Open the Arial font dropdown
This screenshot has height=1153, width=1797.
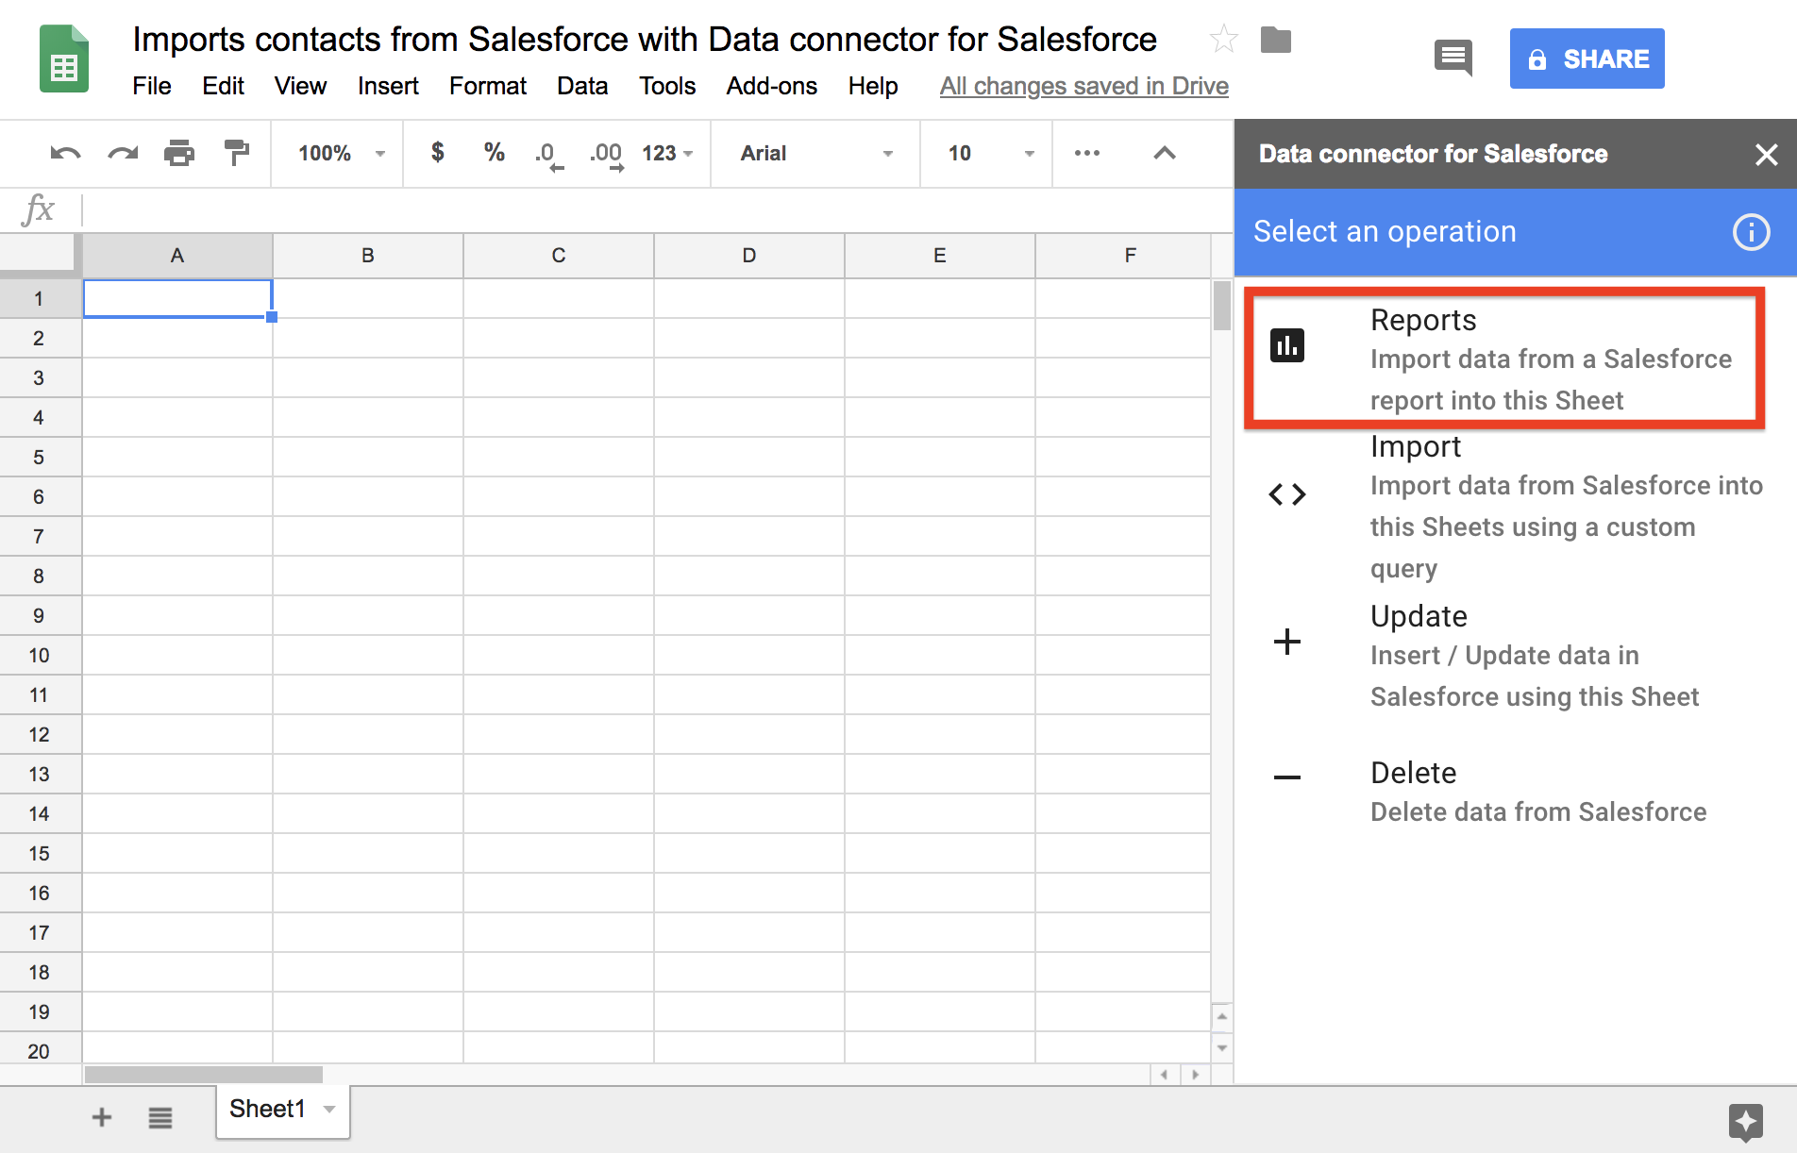coord(815,153)
